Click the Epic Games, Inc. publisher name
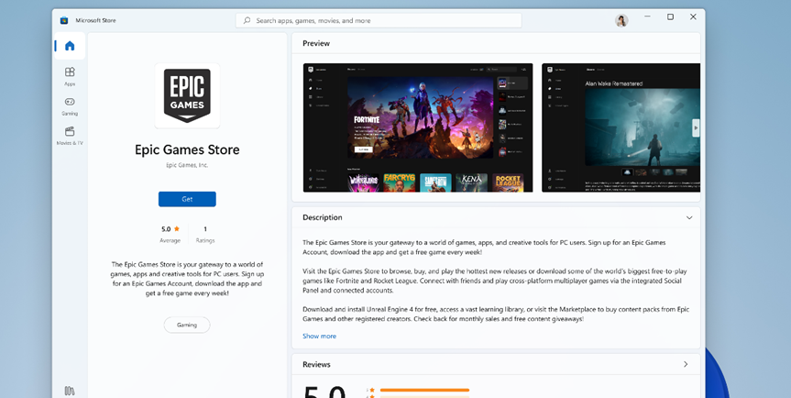 coord(187,165)
